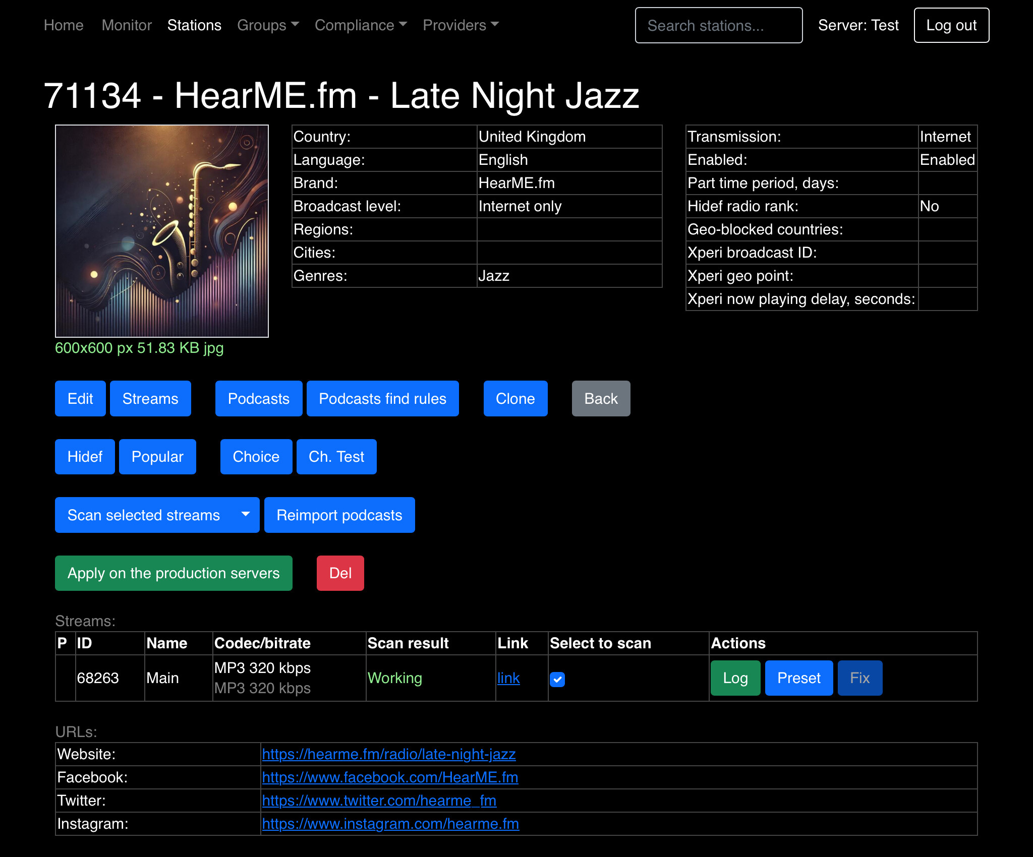Screen dimensions: 1033x857
Task: Expand the Providers menu
Action: [460, 25]
